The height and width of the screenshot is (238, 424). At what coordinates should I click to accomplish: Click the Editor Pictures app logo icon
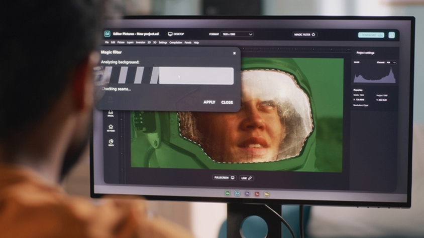pyautogui.click(x=107, y=34)
